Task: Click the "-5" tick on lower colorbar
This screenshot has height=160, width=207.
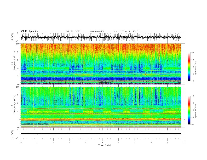Action: coord(193,110)
